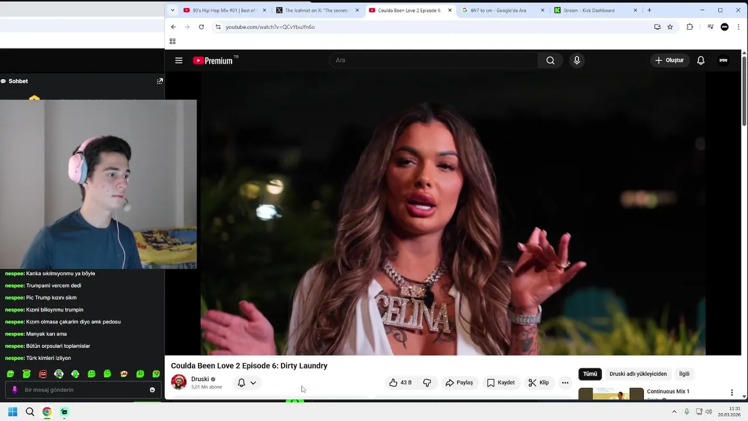Bookmark this page with the star icon
The width and height of the screenshot is (748, 421).
coord(670,27)
